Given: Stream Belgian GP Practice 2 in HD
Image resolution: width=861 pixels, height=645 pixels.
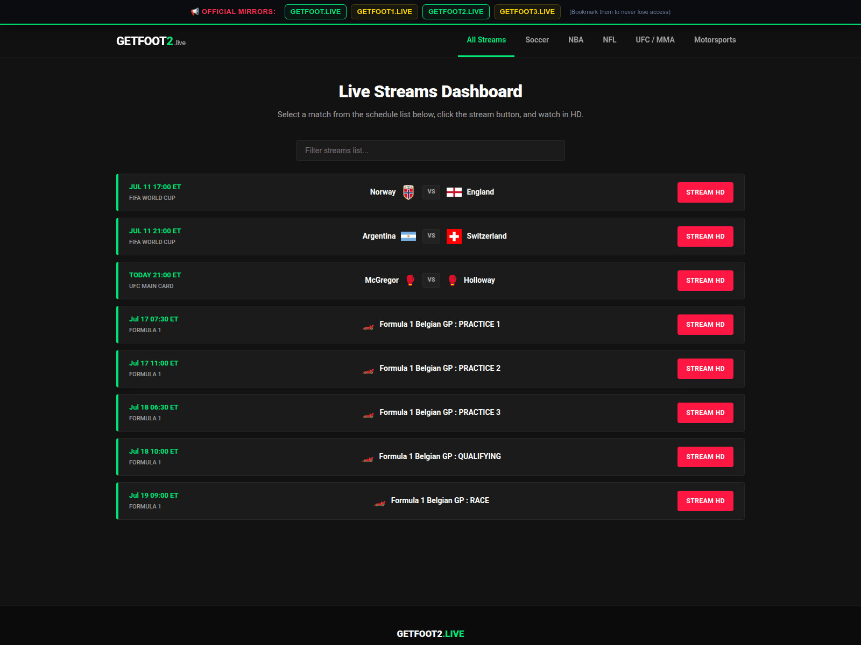Looking at the screenshot, I should [705, 369].
